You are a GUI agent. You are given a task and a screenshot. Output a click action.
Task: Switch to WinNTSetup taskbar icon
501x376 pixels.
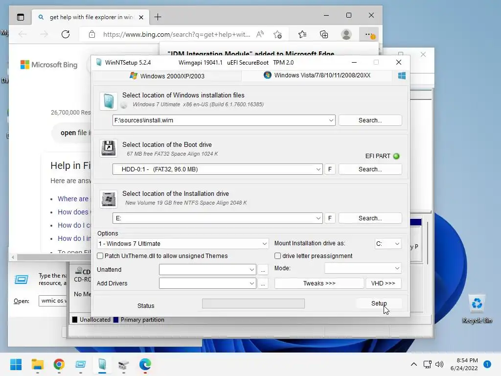pos(102,364)
